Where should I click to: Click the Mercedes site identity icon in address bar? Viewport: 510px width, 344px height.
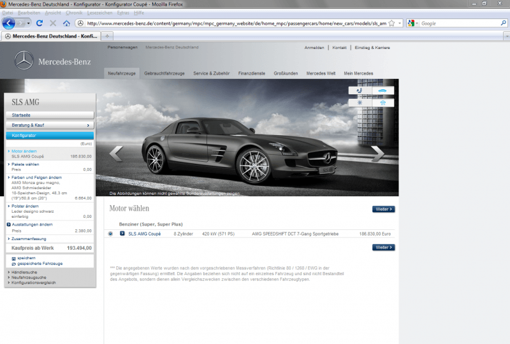pyautogui.click(x=80, y=23)
